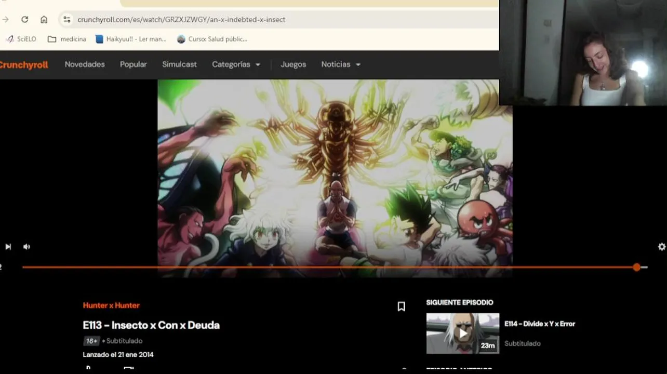Open the Juegos menu item

tap(294, 64)
